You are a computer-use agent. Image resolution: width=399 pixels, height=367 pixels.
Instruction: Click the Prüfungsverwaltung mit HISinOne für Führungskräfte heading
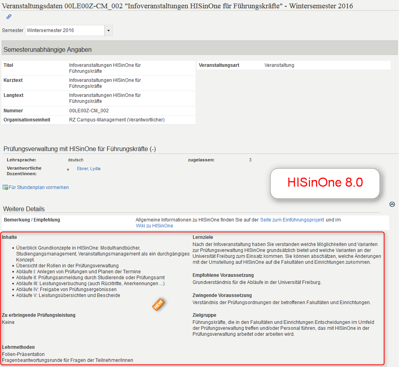click(79, 149)
